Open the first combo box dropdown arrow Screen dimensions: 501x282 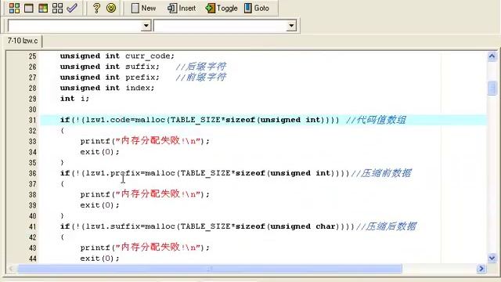[x=146, y=26]
